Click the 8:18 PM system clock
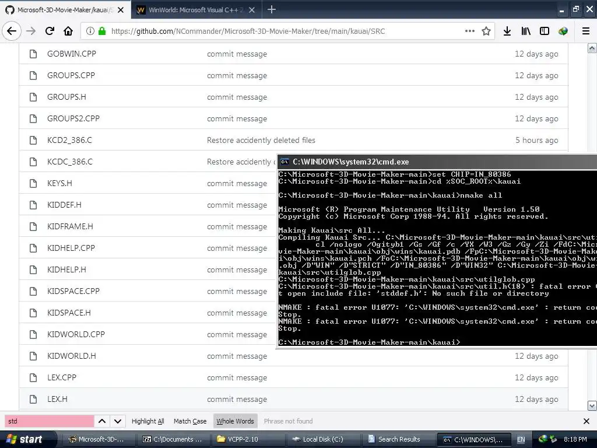The height and width of the screenshot is (448, 597). [x=575, y=439]
